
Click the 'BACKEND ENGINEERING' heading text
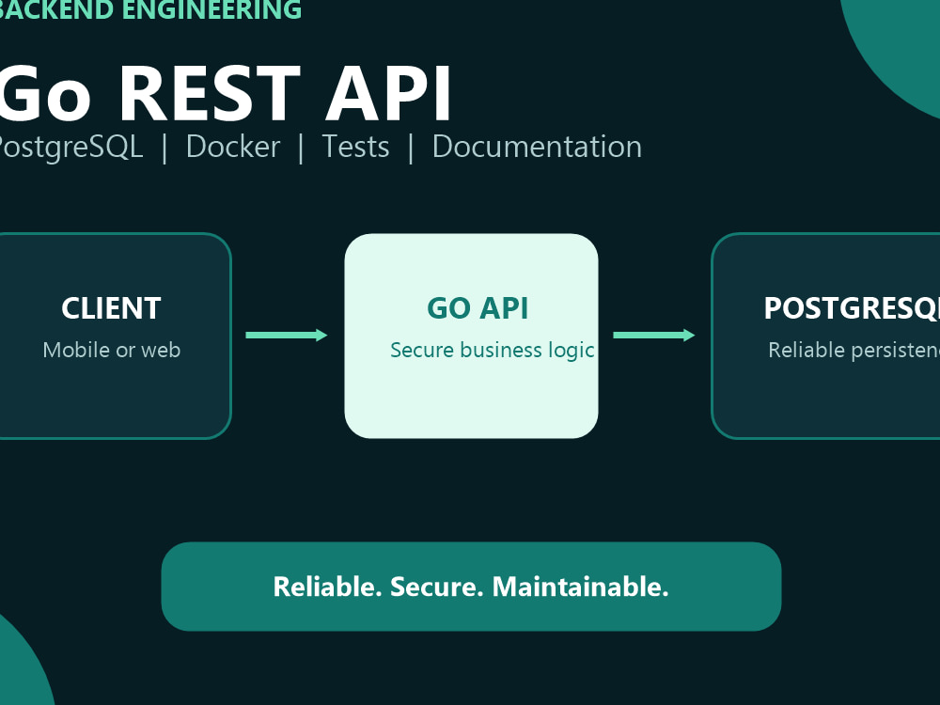point(149,10)
